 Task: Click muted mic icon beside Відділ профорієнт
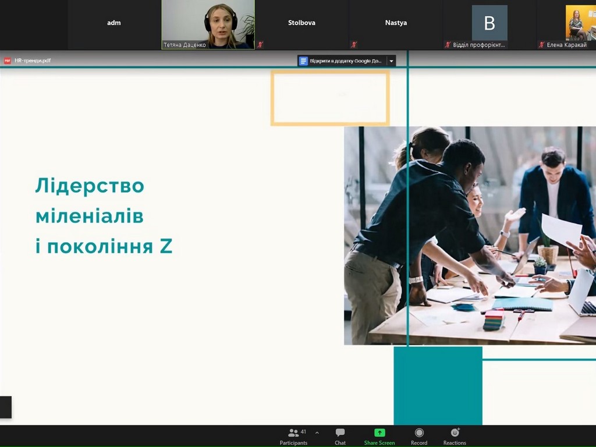[x=448, y=45]
